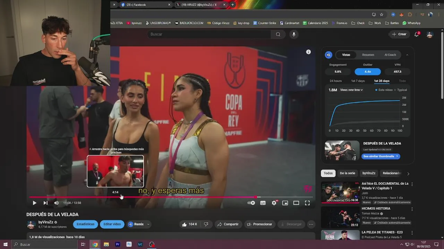Screen dimensions: 444x249
Task: Select the Todos filter chip
Action: [328, 173]
